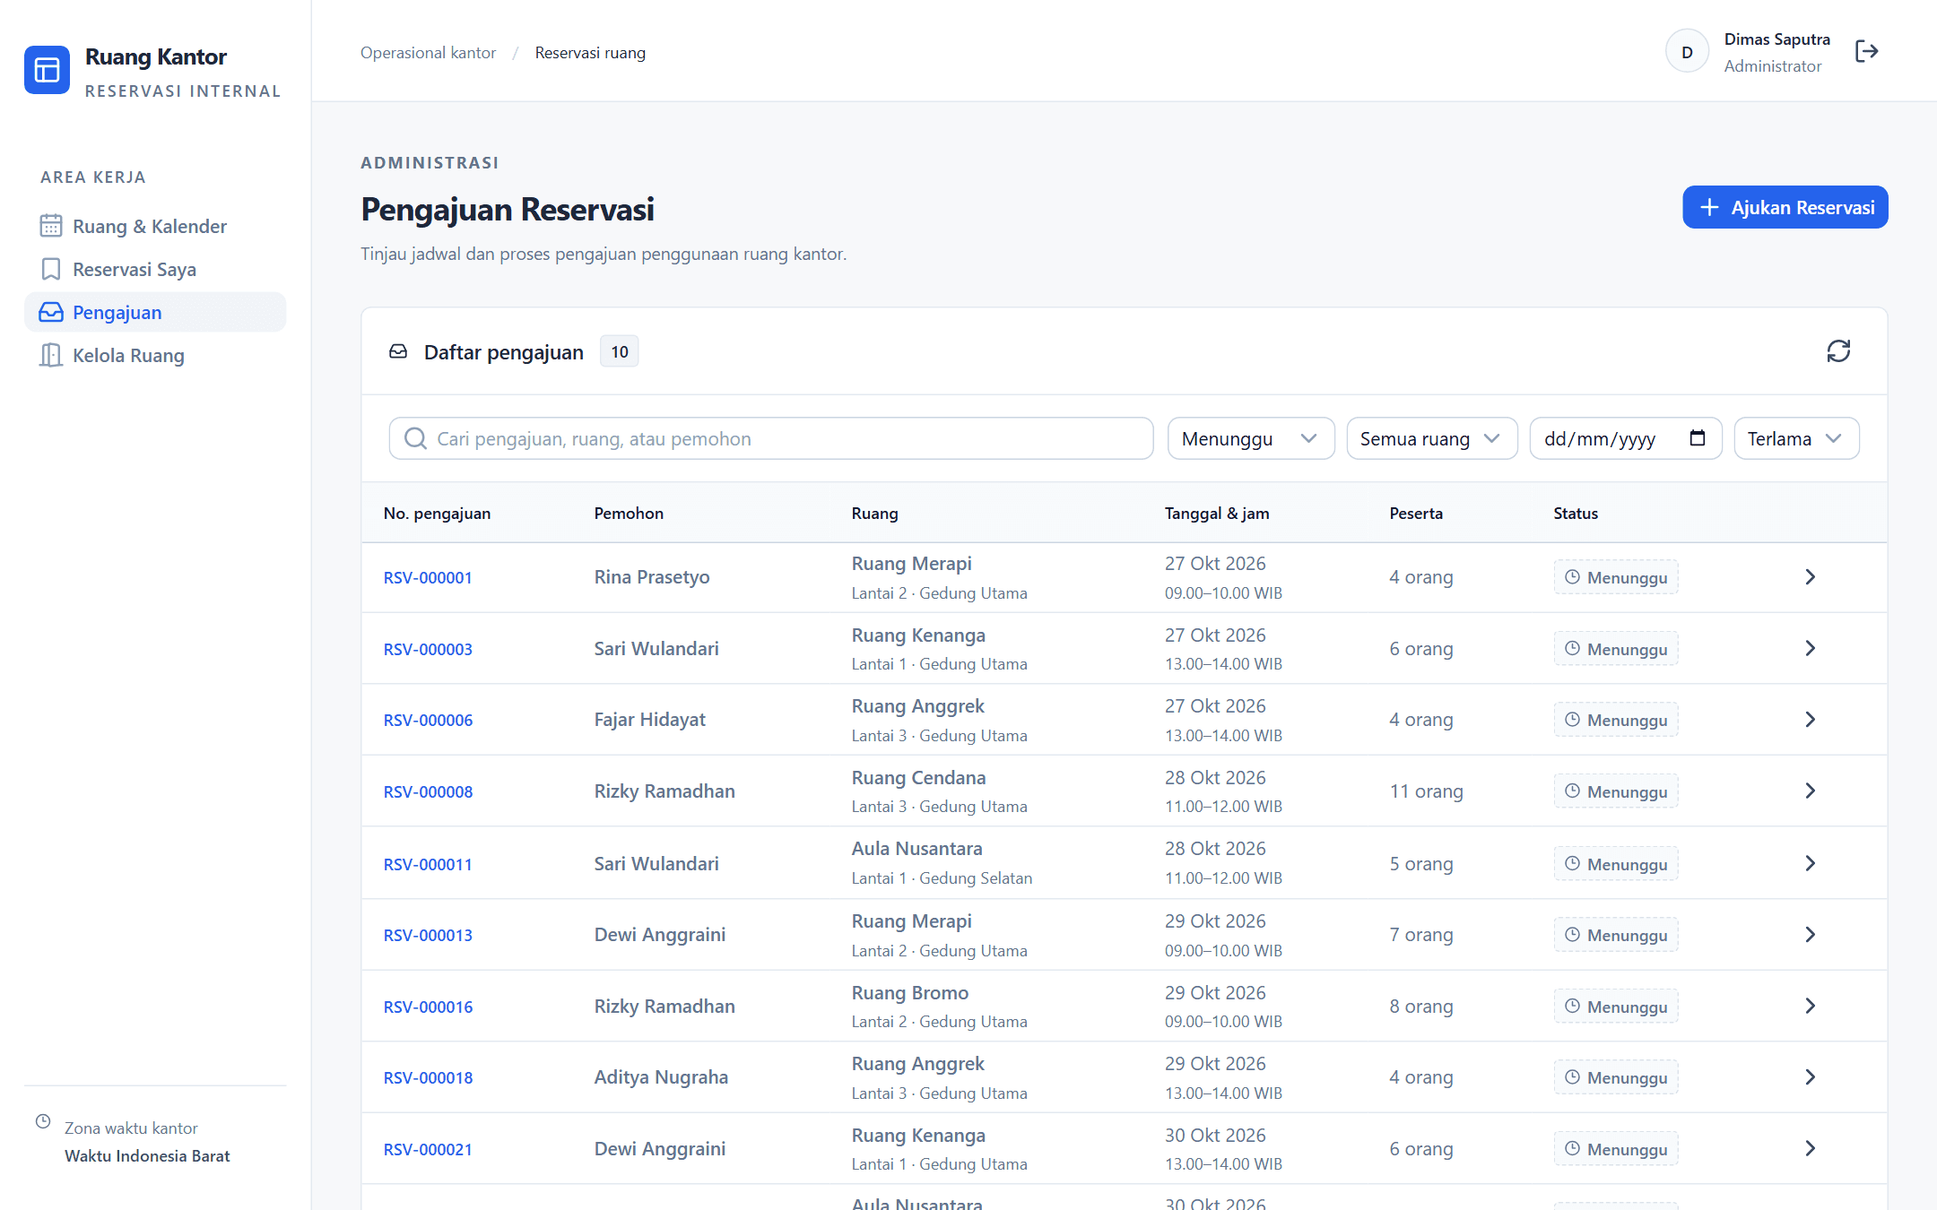Click the inbox icon beside Daftar pengajuan
This screenshot has width=1937, height=1210.
click(x=398, y=351)
